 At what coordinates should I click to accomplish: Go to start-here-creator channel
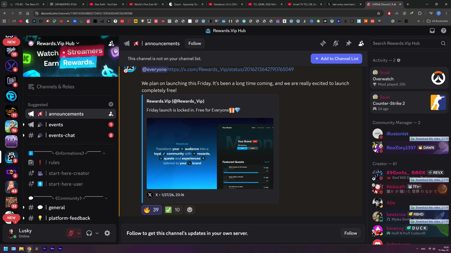click(x=70, y=174)
